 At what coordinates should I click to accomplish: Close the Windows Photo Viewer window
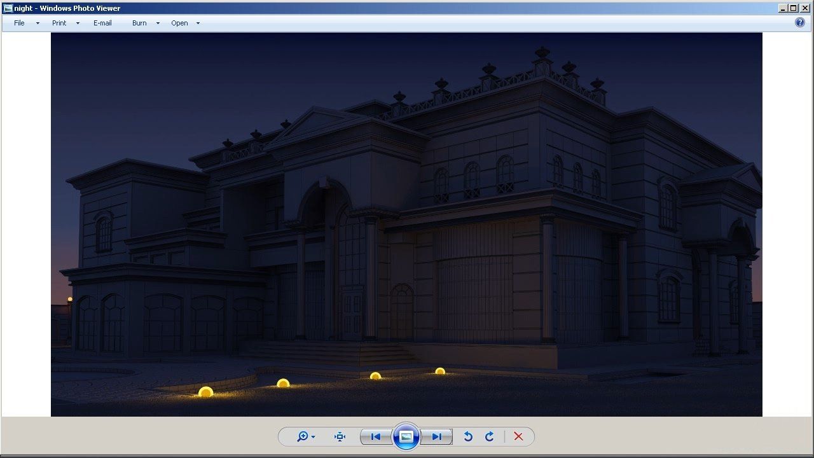(x=804, y=8)
